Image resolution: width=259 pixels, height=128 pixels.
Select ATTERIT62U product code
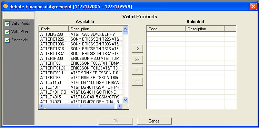[x=51, y=73]
